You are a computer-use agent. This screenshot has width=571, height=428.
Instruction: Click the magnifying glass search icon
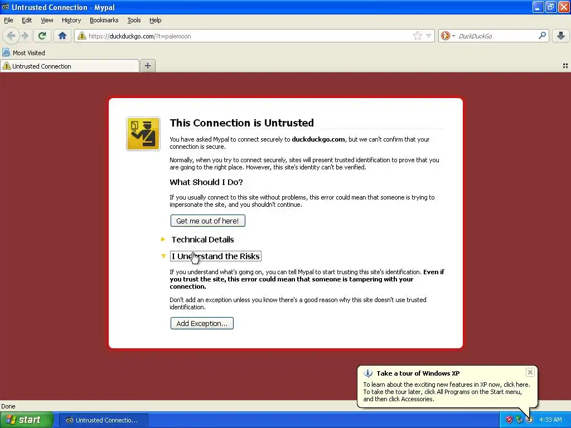click(542, 35)
